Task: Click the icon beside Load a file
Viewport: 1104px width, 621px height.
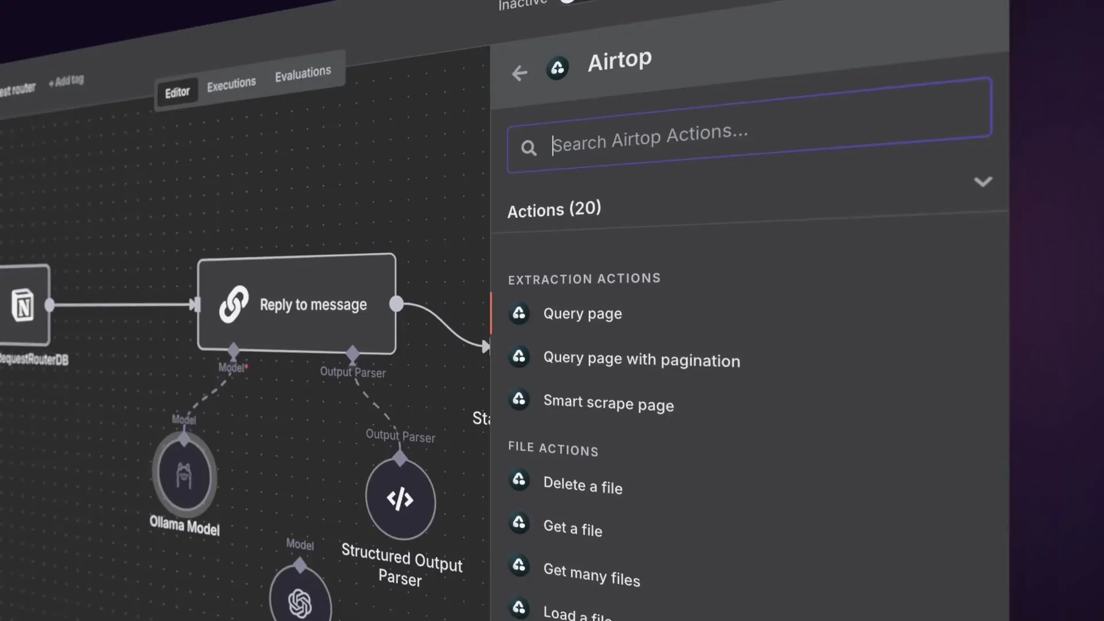Action: (519, 608)
